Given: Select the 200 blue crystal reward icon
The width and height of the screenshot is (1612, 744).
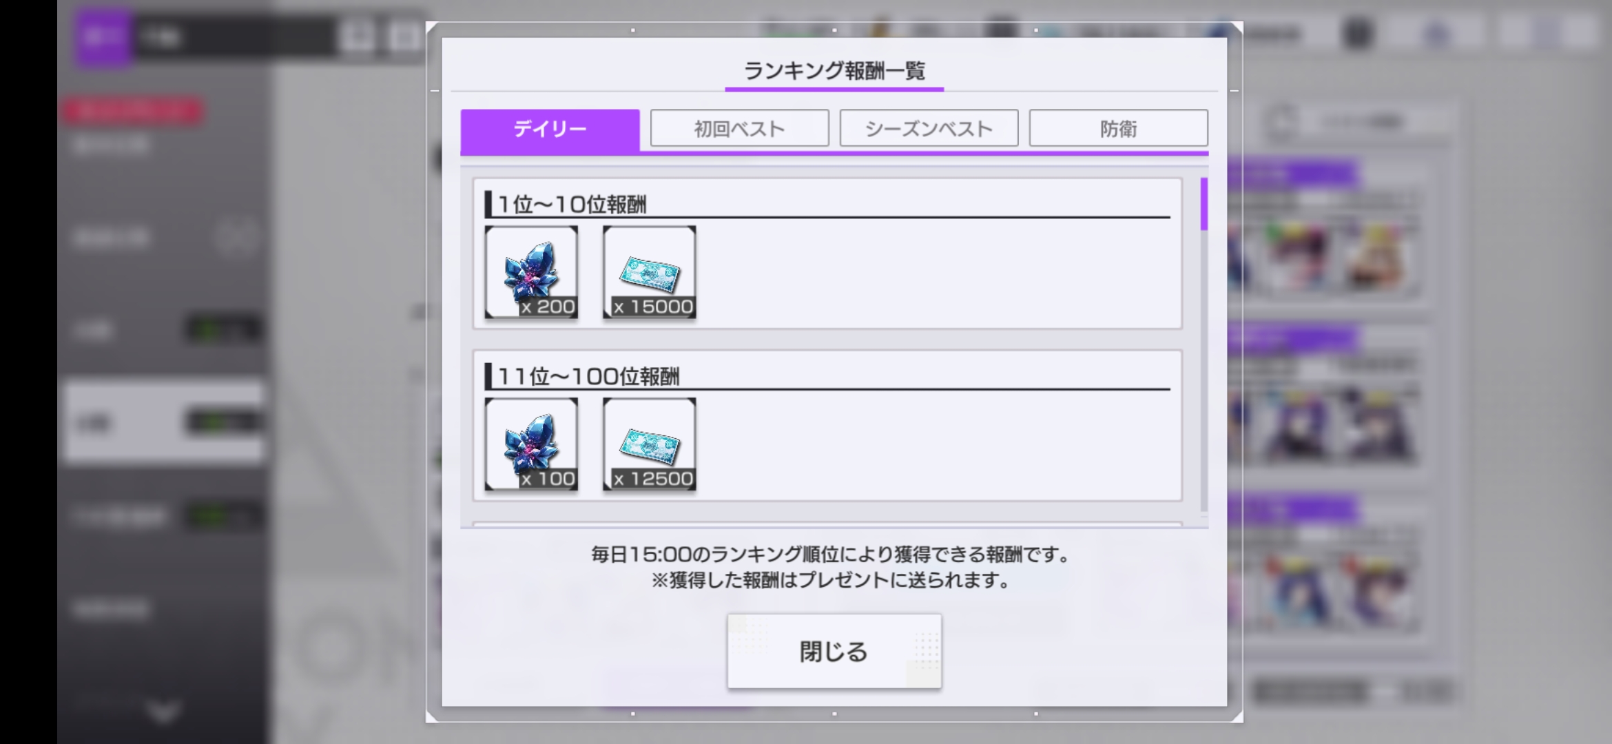Looking at the screenshot, I should pos(531,272).
